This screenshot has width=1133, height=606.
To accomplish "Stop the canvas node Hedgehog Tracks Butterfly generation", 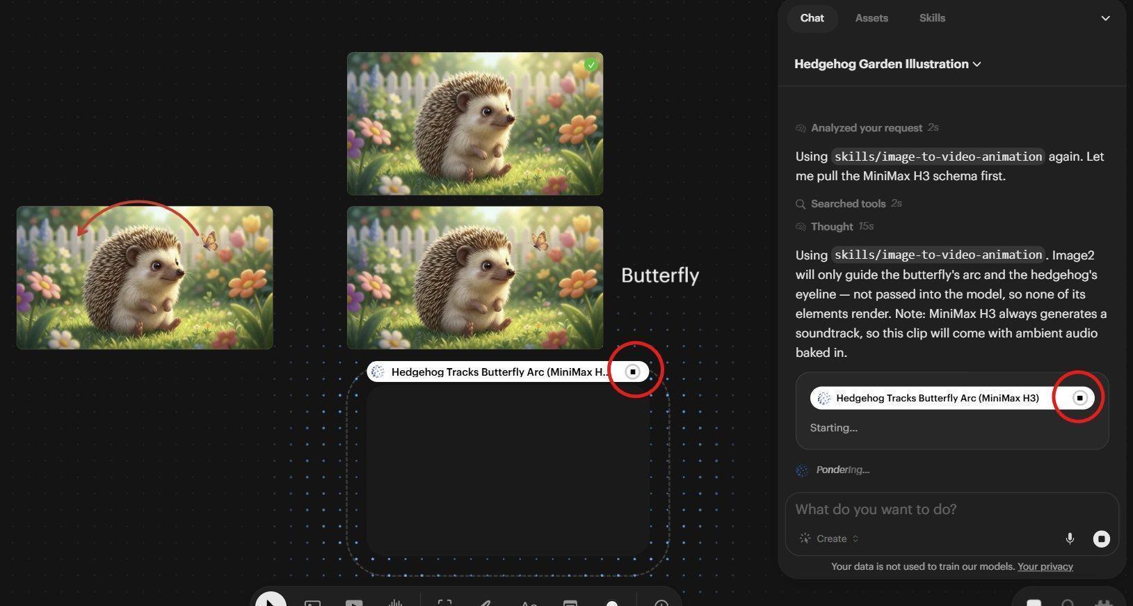I will point(632,372).
